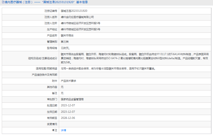Open the 详情 link
The height and width of the screenshot is (135, 213).
click(x=63, y=130)
